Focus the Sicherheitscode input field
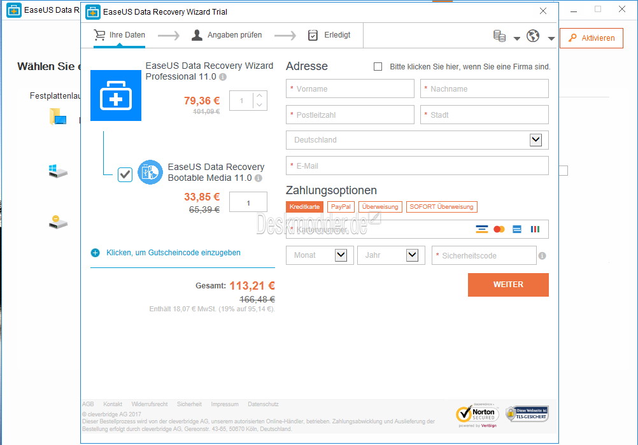This screenshot has height=445, width=638. pos(484,255)
